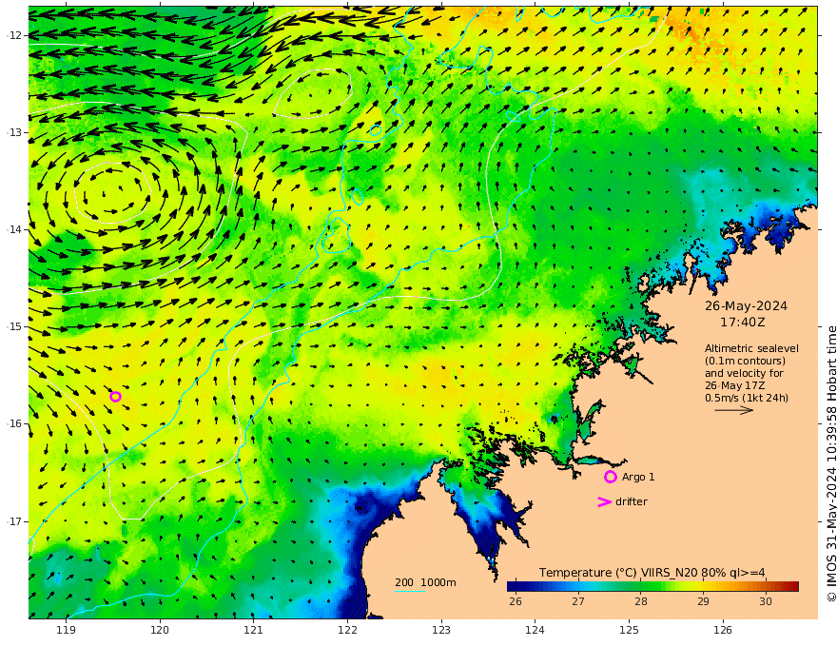The height and width of the screenshot is (647, 837).
Task: Click the temperature color bar
Action: click(x=652, y=586)
